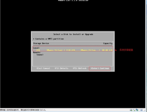The width and height of the screenshot is (147, 112).
Task: Click the Contains a VMFS partition note
Action: tap(49, 39)
